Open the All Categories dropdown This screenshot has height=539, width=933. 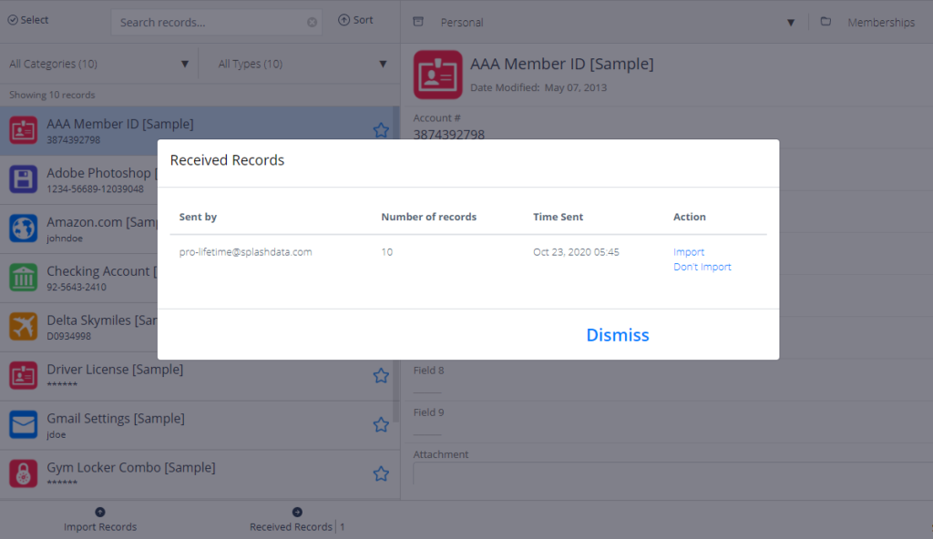99,64
